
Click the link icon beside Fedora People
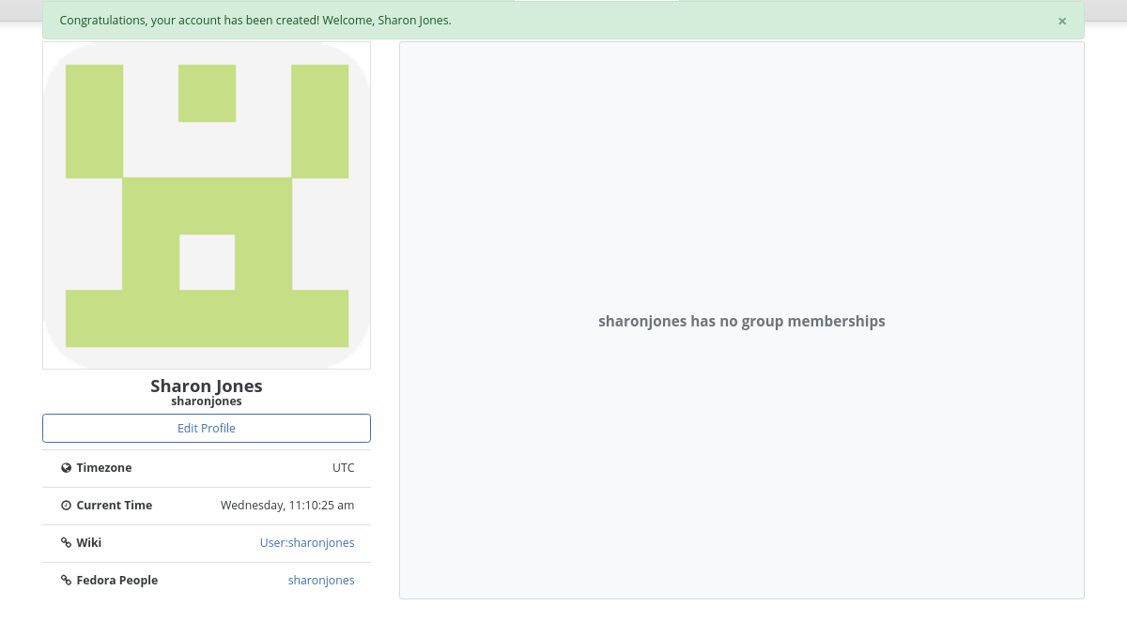(67, 580)
